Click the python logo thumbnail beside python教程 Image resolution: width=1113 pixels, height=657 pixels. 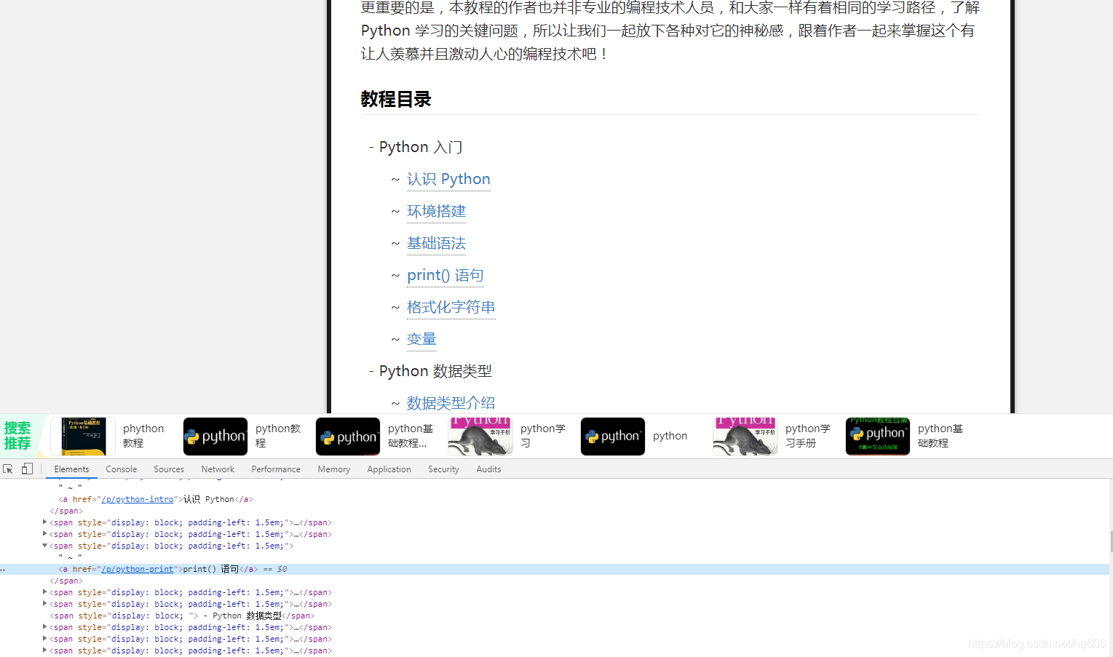point(215,437)
